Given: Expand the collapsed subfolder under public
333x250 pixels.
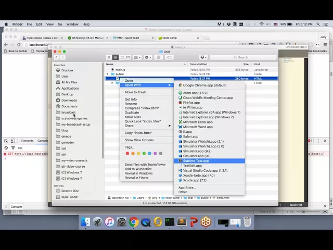Looking at the screenshot, I should 112,83.
